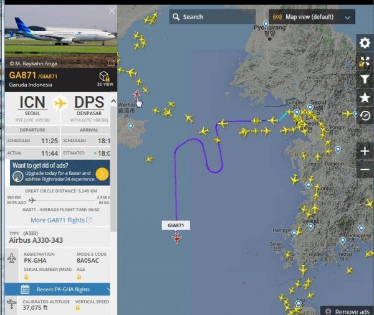Image resolution: width=374 pixels, height=315 pixels.
Task: Select the red GIA871 aircraft on map
Action: [x=177, y=238]
